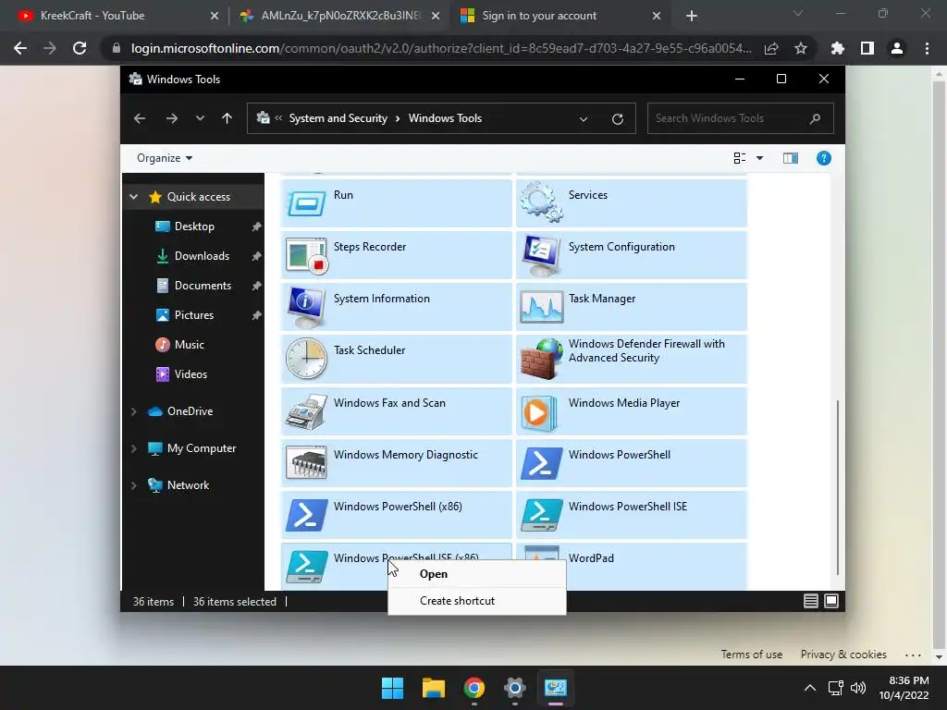Screen dimensions: 947x710
Task: Go forward in Windows Tools explorer
Action: 172,118
